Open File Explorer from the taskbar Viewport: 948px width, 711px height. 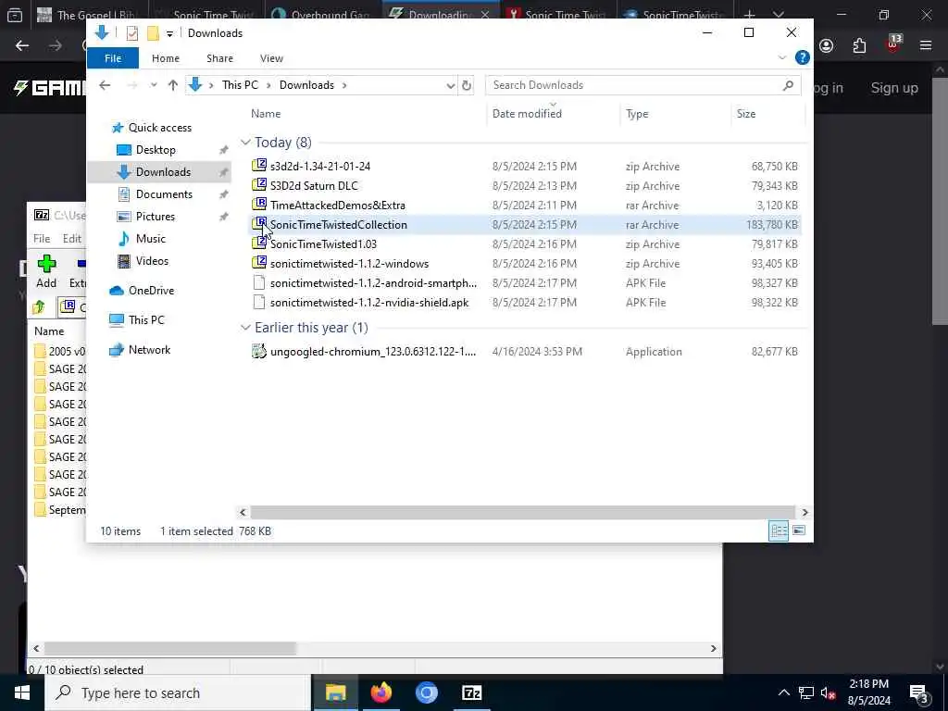335,692
